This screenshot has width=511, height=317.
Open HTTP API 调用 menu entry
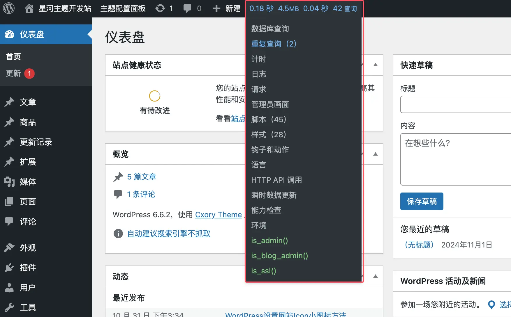pyautogui.click(x=276, y=180)
